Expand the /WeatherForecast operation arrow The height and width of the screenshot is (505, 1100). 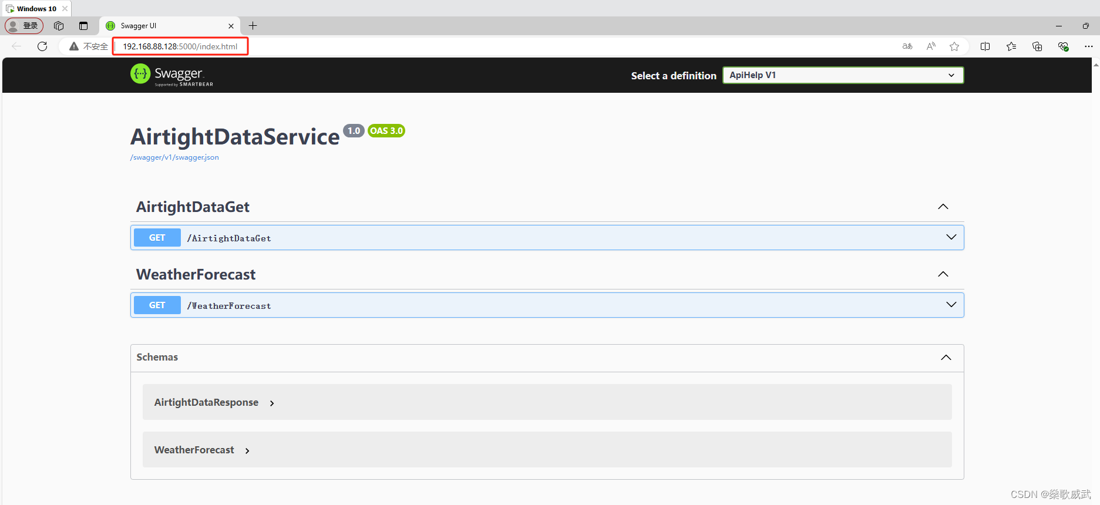click(951, 305)
